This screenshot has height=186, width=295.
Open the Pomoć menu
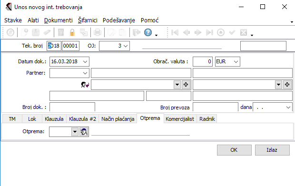[x=150, y=20]
